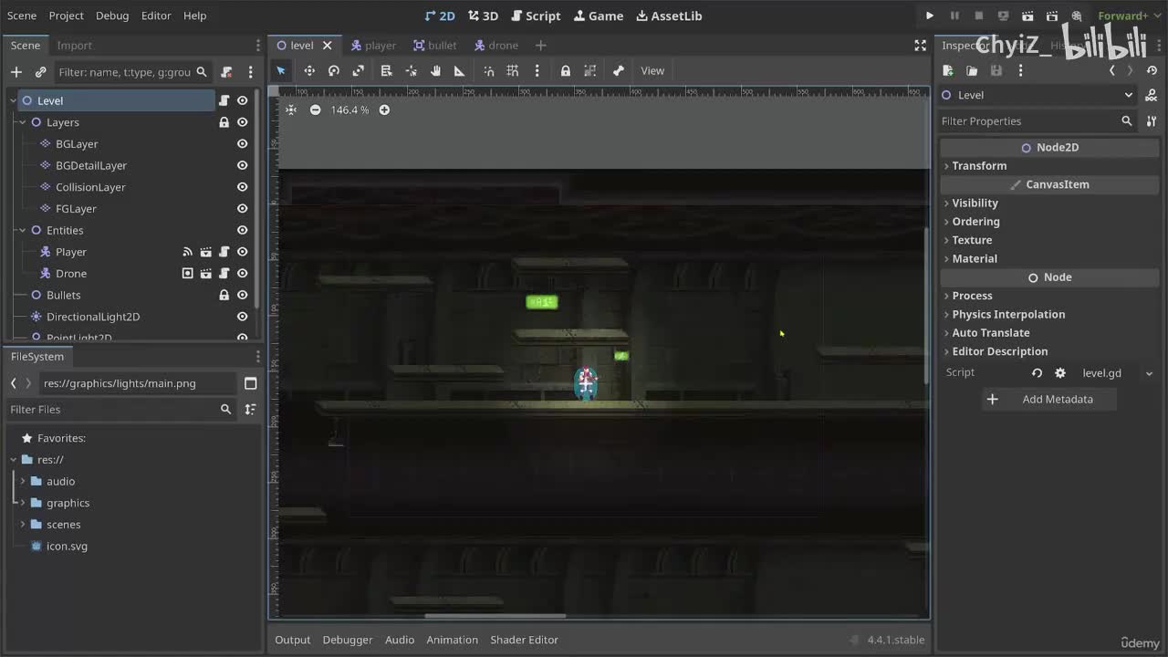Open the Import dock tab
This screenshot has height=657, width=1168.
pyautogui.click(x=75, y=45)
